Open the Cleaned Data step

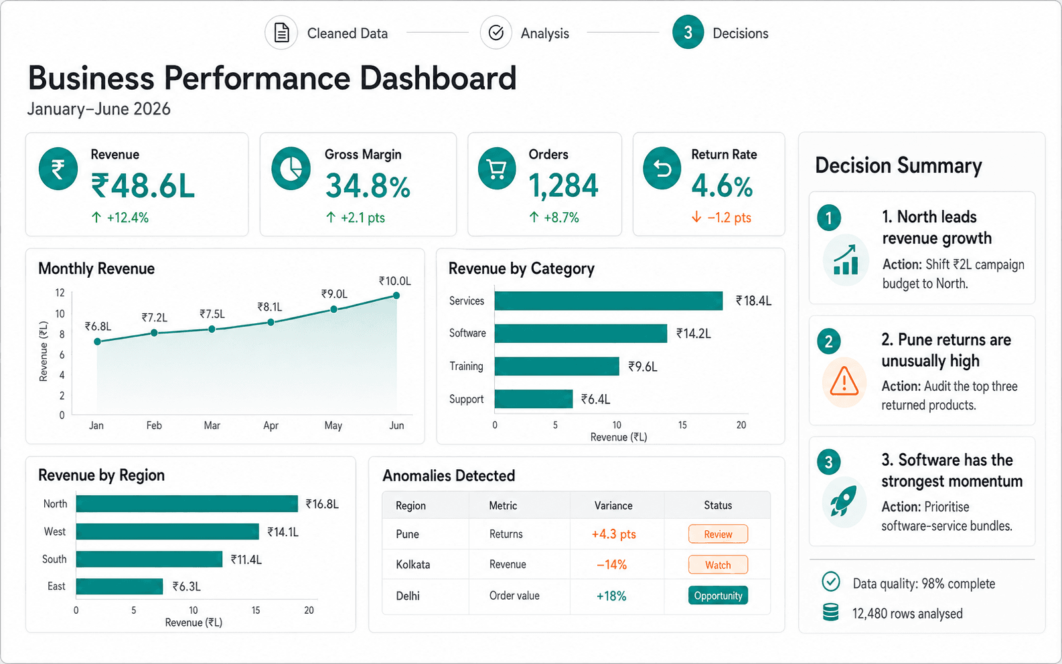coord(347,33)
